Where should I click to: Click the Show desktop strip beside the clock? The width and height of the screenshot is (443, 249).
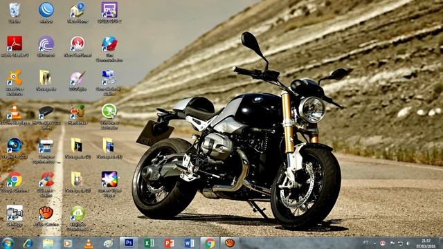tap(441, 243)
